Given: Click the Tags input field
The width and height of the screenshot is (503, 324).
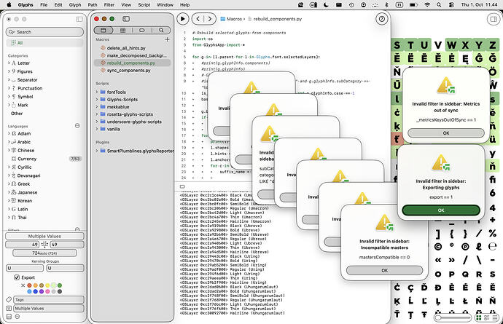Looking at the screenshot, I should (x=49, y=299).
